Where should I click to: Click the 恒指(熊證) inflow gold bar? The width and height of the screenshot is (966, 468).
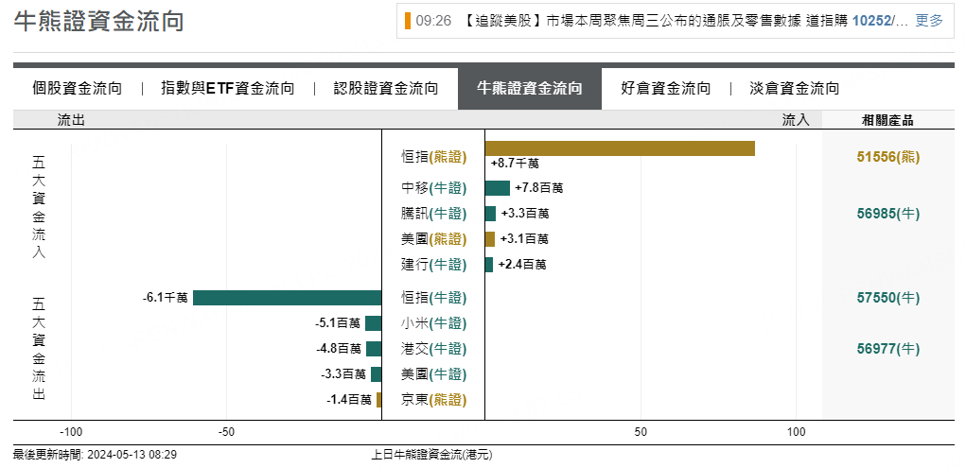620,148
